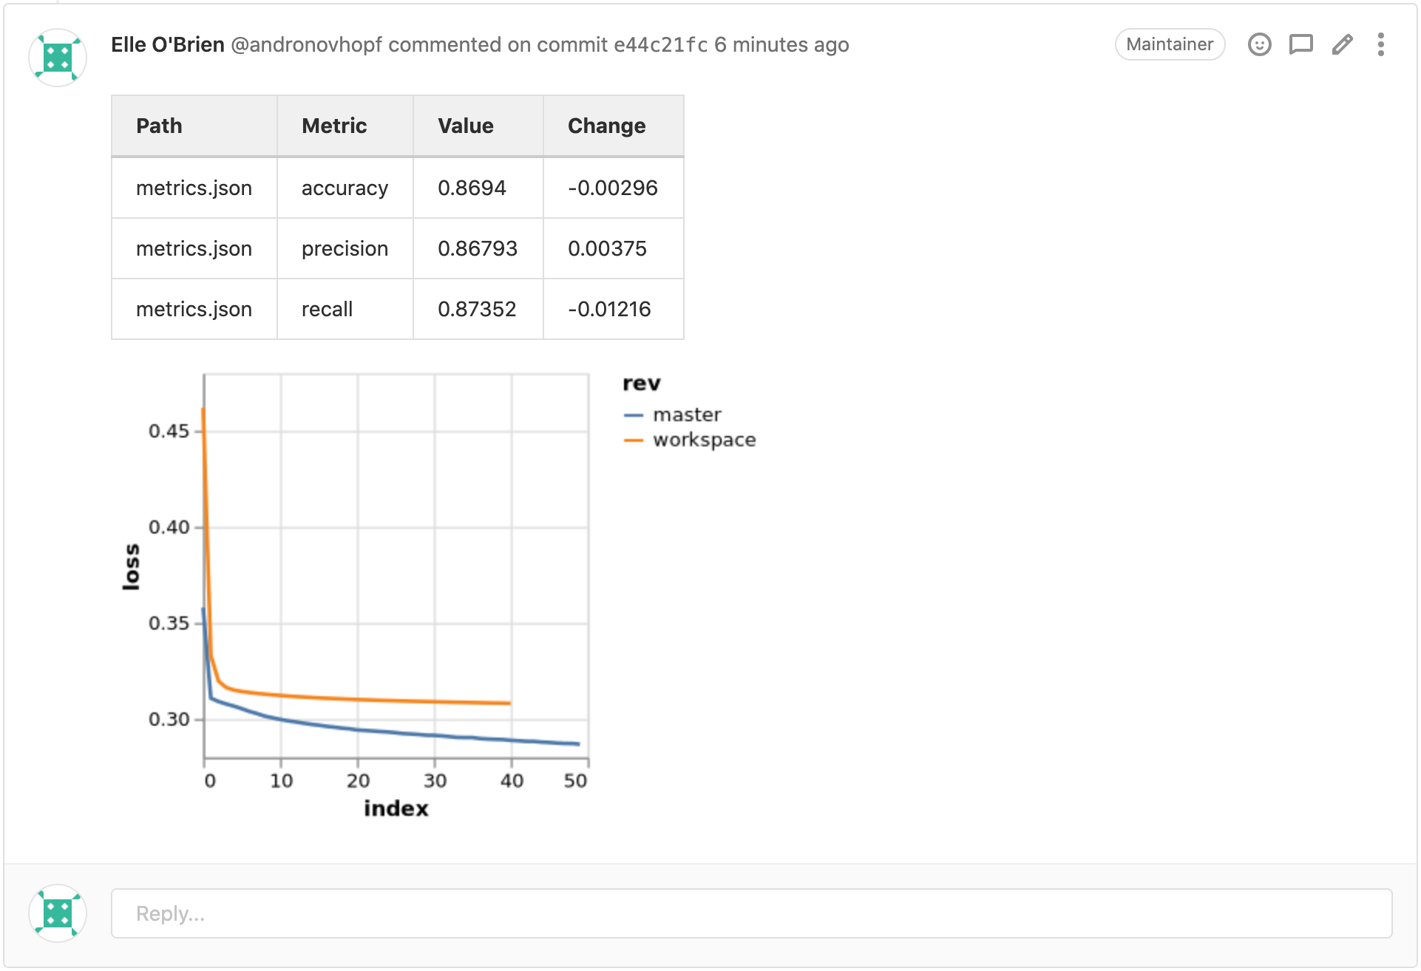Click your avatar beside the reply box
The width and height of the screenshot is (1421, 971).
click(x=57, y=913)
